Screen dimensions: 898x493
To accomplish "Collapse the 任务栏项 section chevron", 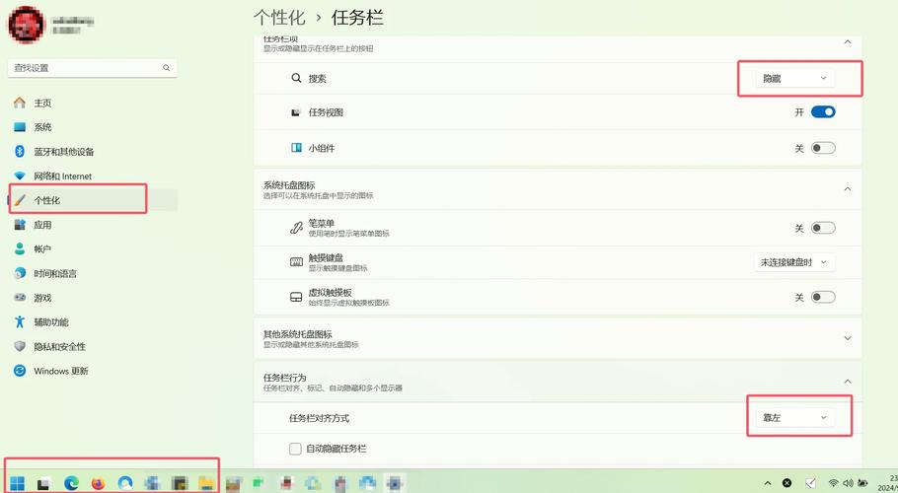I will tap(848, 41).
